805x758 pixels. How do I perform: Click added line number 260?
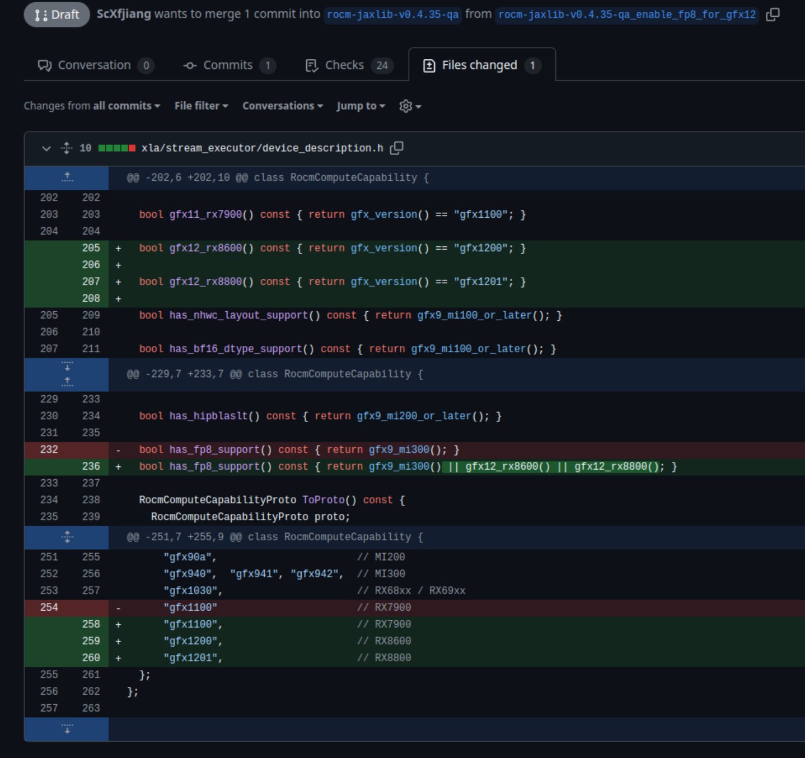pos(91,658)
